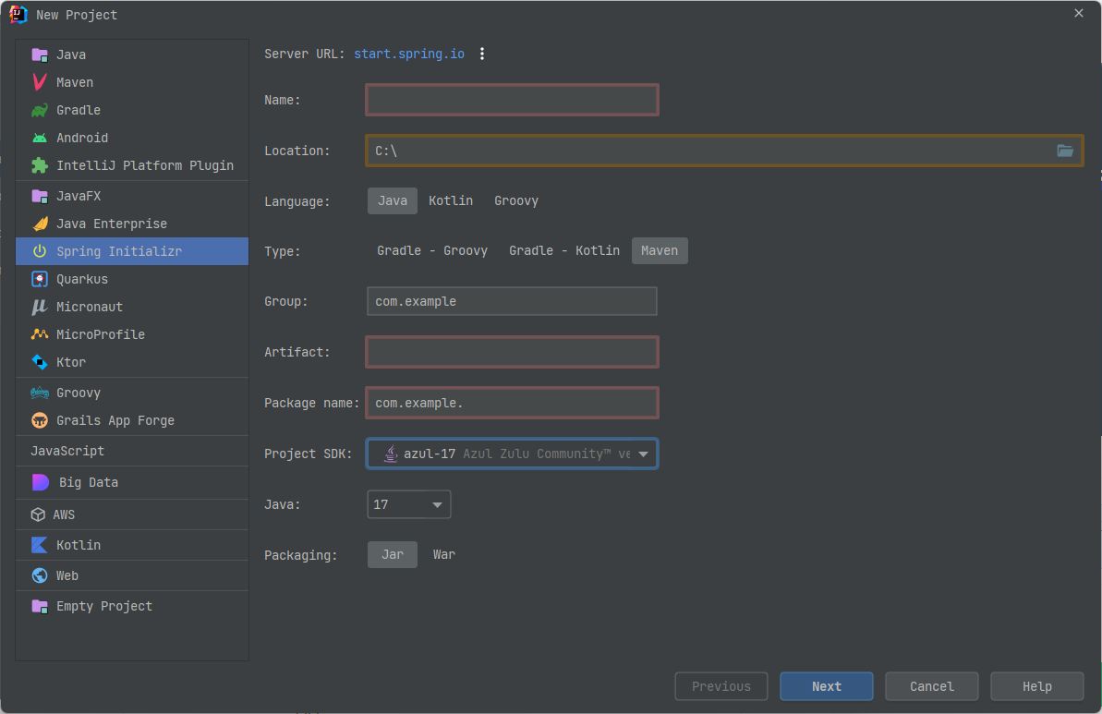Viewport: 1102px width, 714px height.
Task: Select the Java generator label in the list
Action: pyautogui.click(x=71, y=54)
